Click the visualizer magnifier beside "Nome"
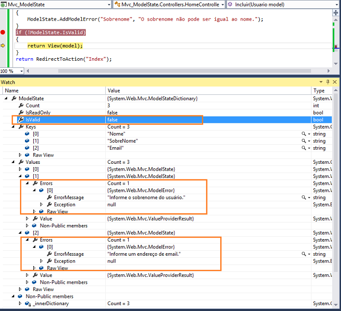This screenshot has width=341, height=311. (x=304, y=134)
